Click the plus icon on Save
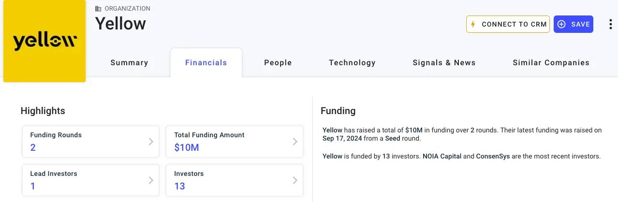This screenshot has width=618, height=202. point(561,24)
